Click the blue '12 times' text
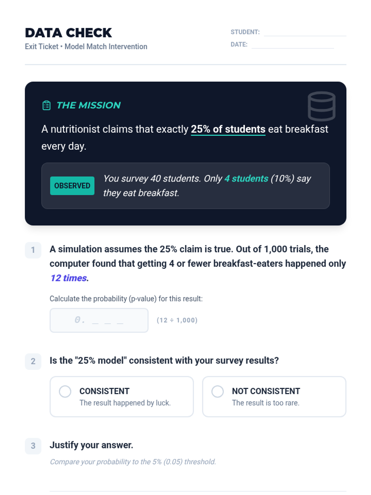Viewport: 371px width, 495px height. [x=69, y=278]
